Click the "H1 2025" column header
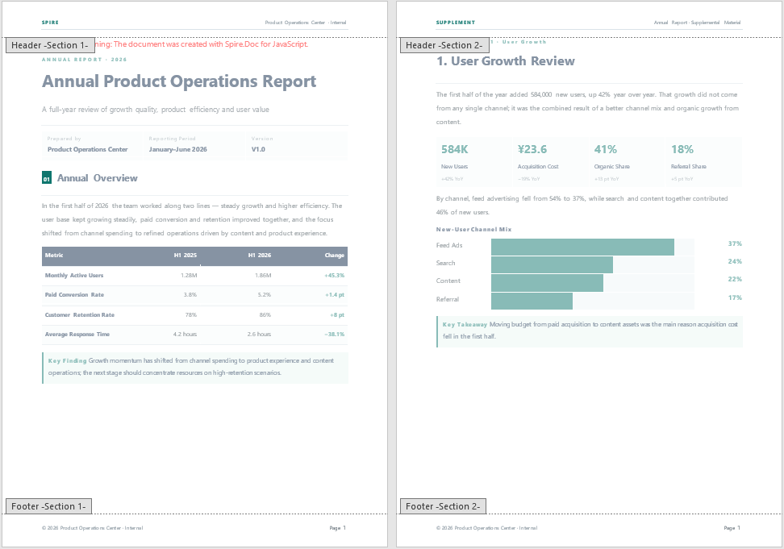 click(x=185, y=256)
